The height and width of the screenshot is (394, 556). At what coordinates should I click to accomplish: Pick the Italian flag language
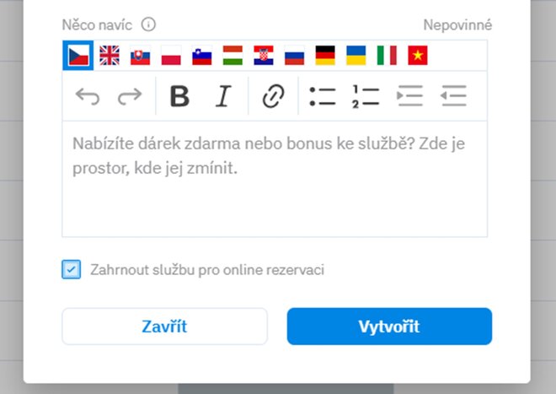coord(387,56)
